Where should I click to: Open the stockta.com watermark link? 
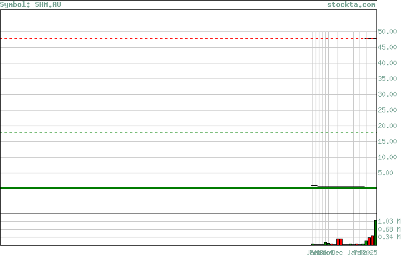[x=351, y=4]
